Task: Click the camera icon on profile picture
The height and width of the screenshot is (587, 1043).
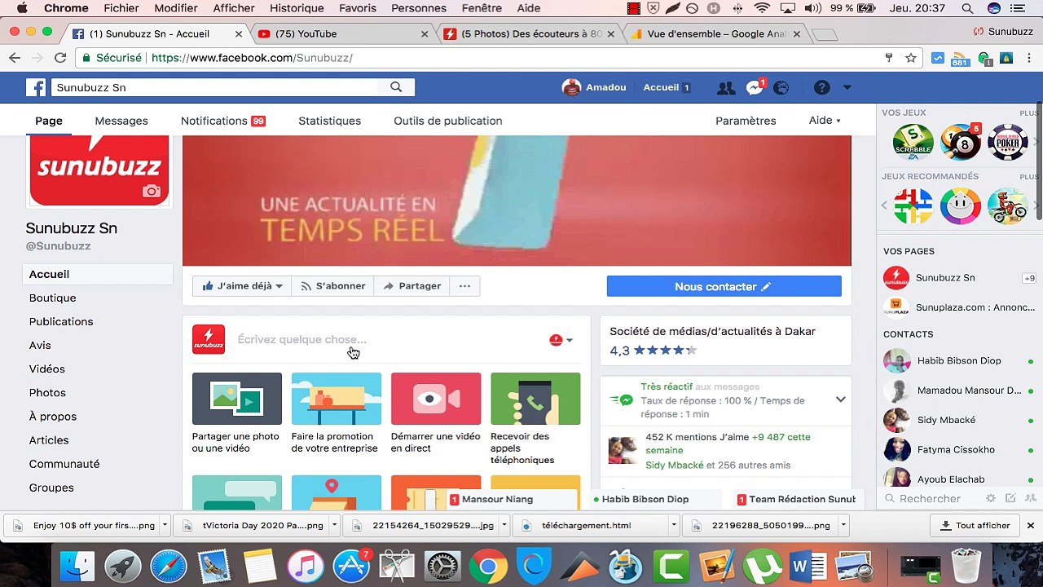Action: pos(151,192)
